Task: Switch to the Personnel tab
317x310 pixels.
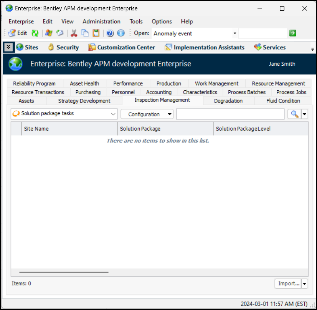Action: (123, 92)
